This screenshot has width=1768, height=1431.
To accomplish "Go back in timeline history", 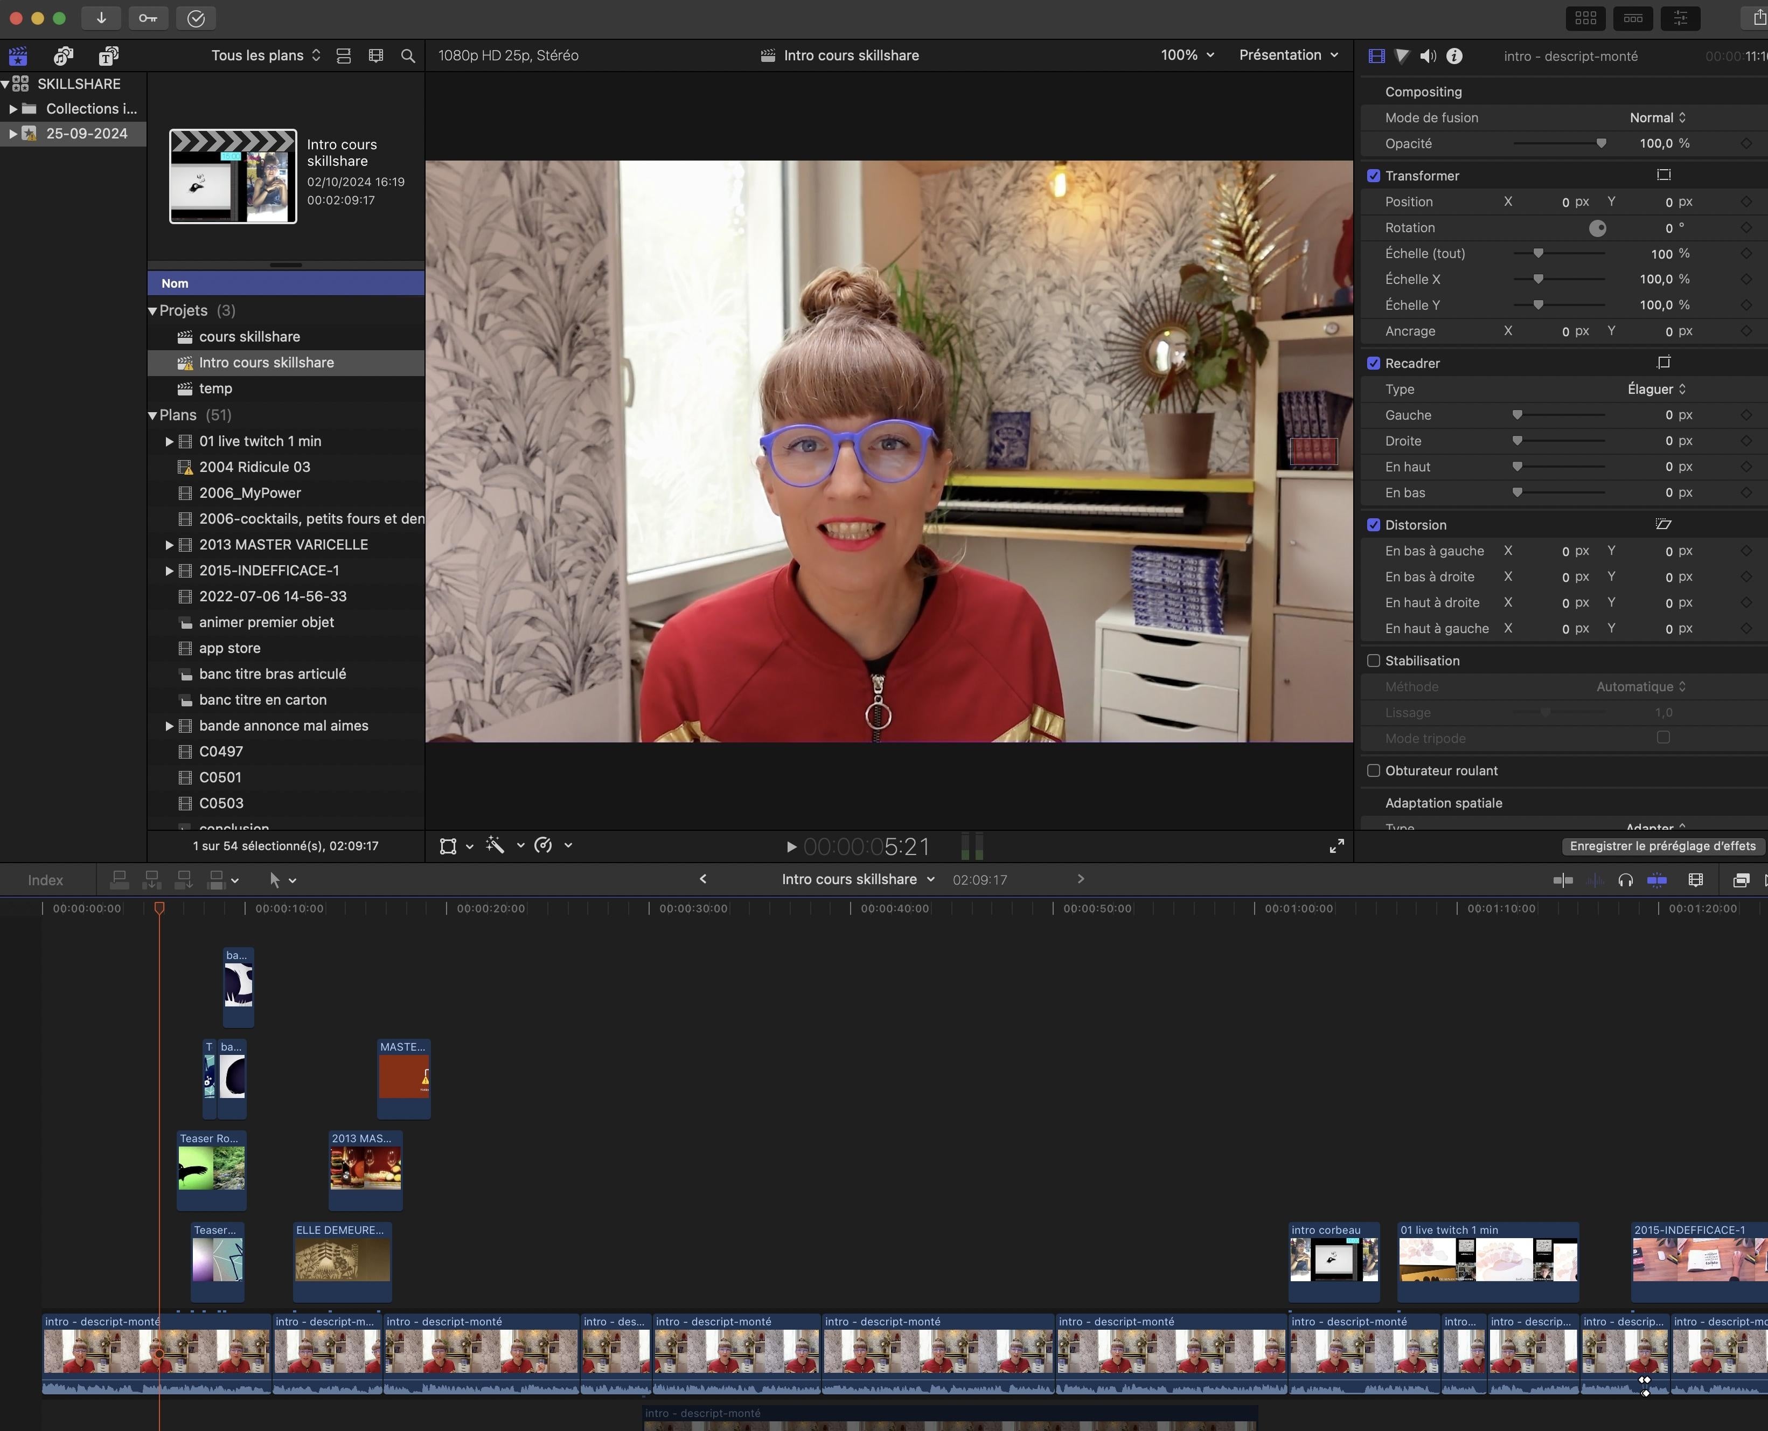I will [x=703, y=879].
